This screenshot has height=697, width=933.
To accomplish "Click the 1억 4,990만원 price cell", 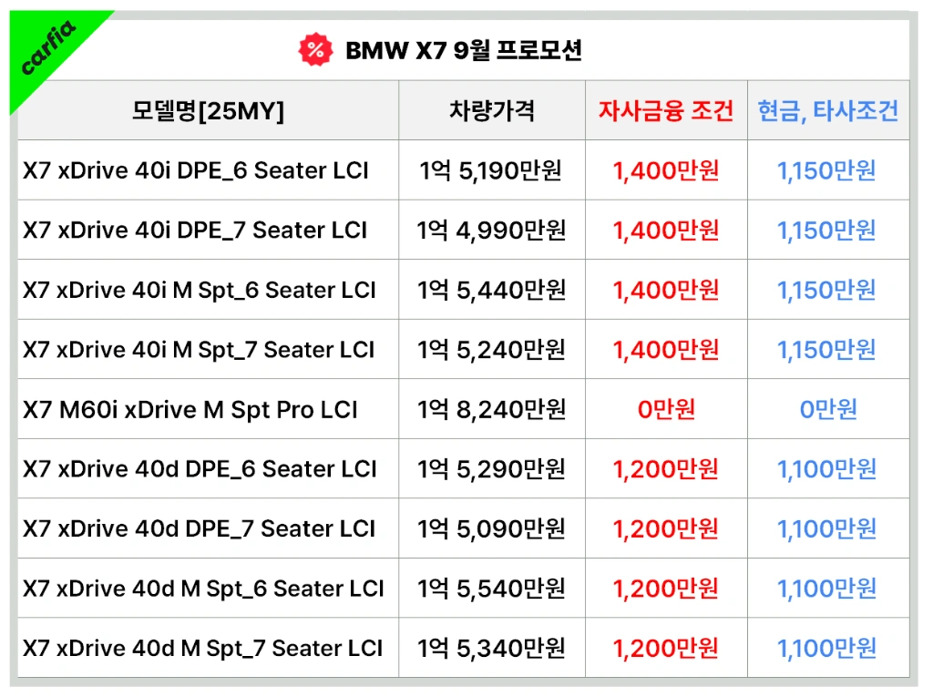I will (492, 231).
